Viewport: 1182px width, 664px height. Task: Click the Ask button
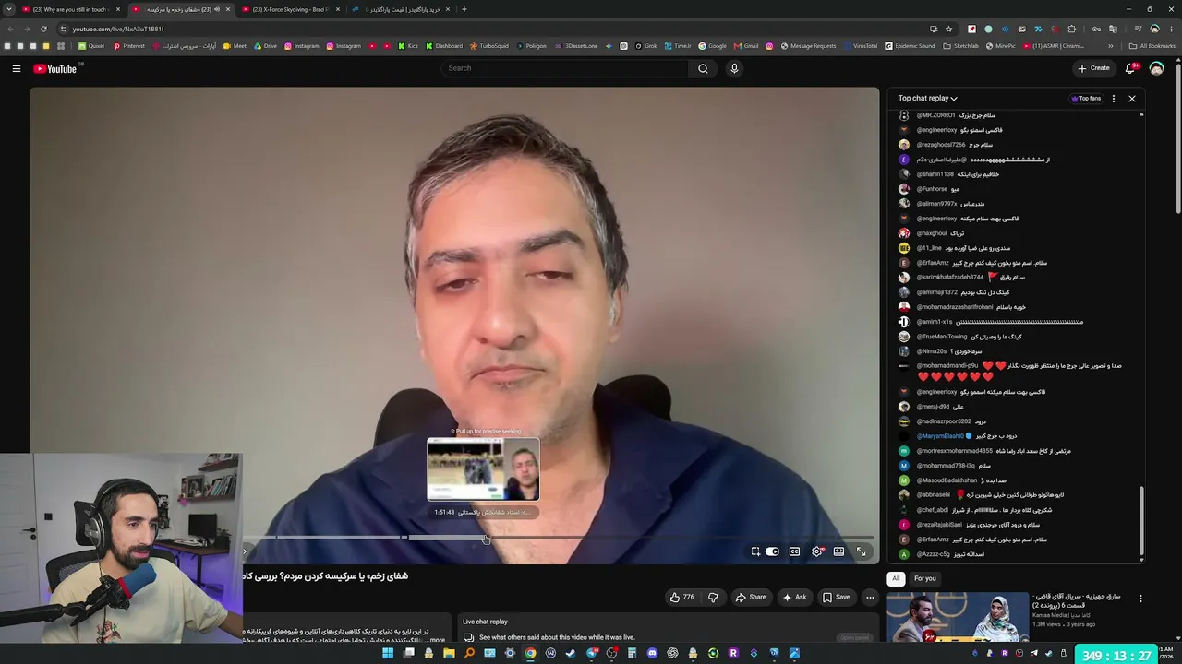click(x=794, y=597)
